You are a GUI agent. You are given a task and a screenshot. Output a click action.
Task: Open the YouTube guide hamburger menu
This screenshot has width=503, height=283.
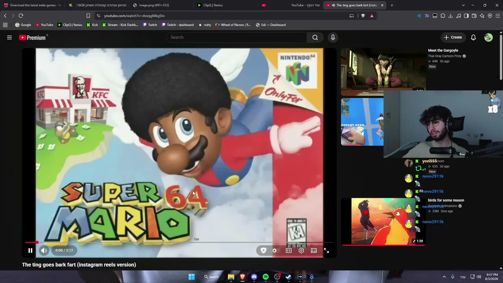(9, 37)
